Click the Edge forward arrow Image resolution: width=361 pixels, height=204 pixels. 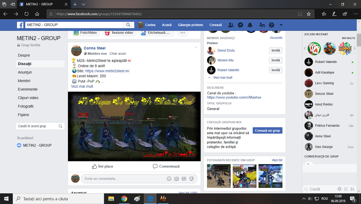(16, 14)
